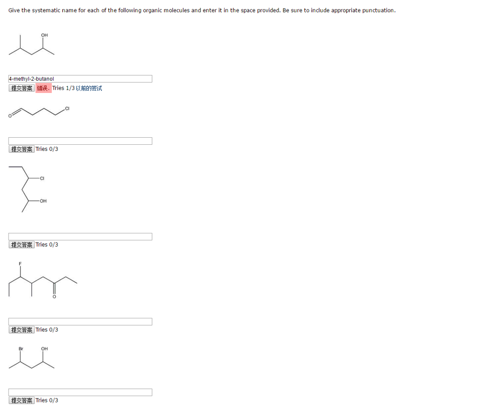This screenshot has height=407, width=483.
Task: Click the Tries 0/3 text beside the second submit button
Action: [x=48, y=149]
